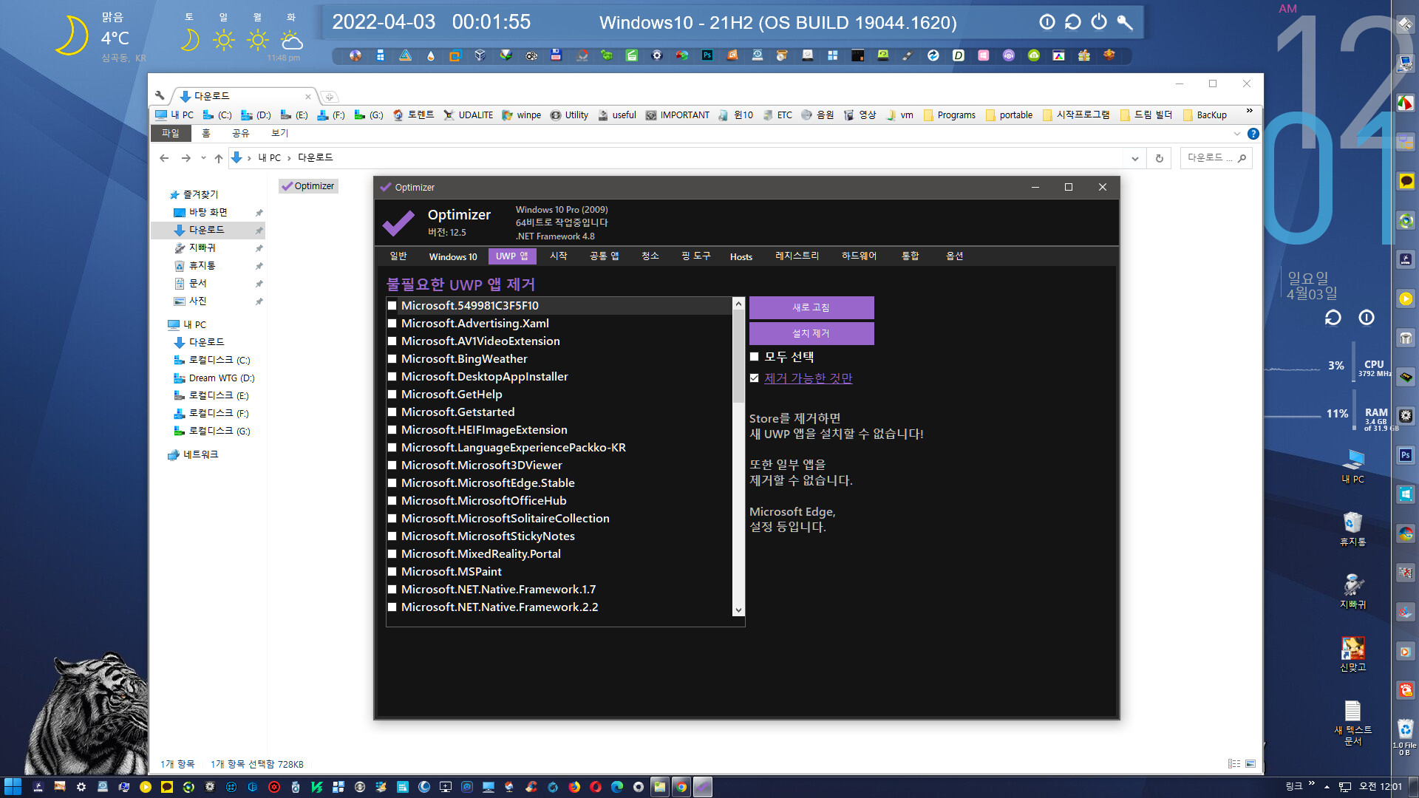Viewport: 1419px width, 798px height.
Task: Open KakaoTalk in the right side dock
Action: [1406, 181]
